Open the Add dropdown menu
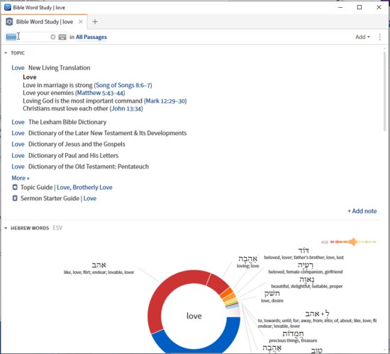This screenshot has height=354, width=390. pyautogui.click(x=362, y=37)
